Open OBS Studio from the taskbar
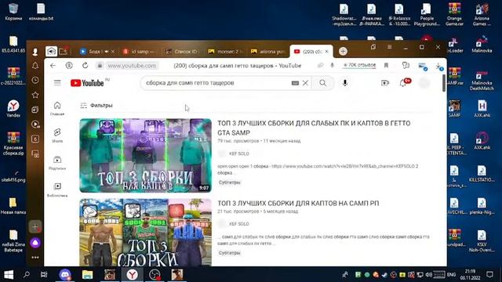Viewport: 502px width, 282px height. coord(155,275)
